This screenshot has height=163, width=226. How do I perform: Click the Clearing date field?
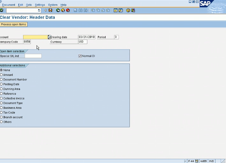point(87,37)
